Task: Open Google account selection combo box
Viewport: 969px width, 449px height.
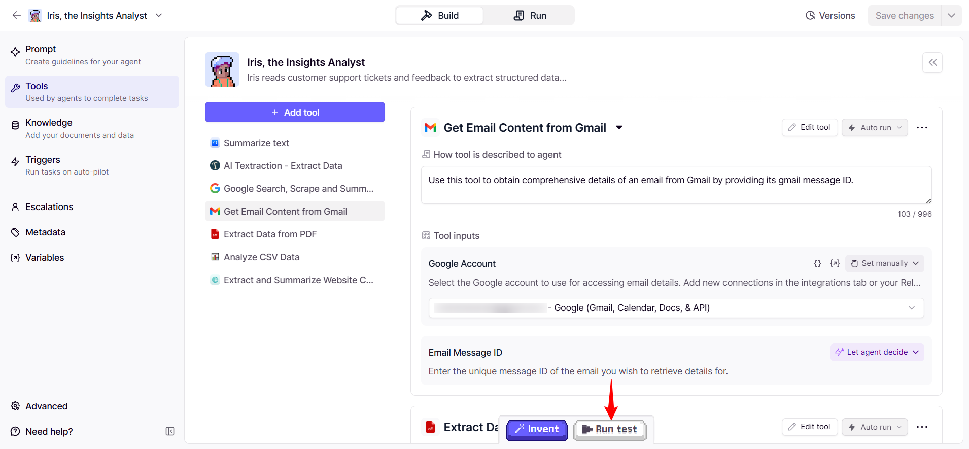Action: click(x=676, y=308)
